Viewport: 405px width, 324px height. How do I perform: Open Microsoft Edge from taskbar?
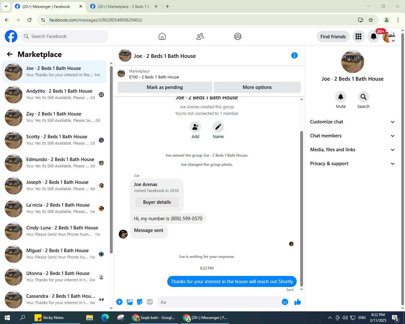[x=105, y=318]
